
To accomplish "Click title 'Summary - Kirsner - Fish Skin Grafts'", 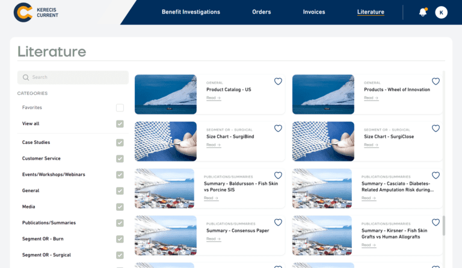I will pos(395,234).
